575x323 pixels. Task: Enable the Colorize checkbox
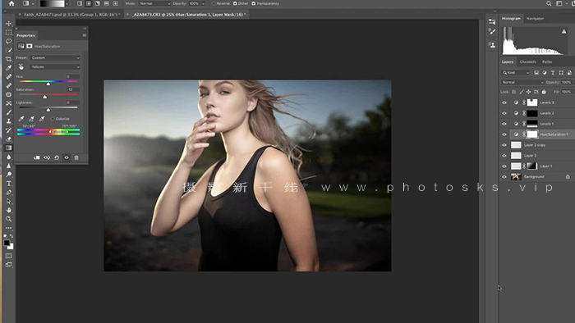point(53,119)
